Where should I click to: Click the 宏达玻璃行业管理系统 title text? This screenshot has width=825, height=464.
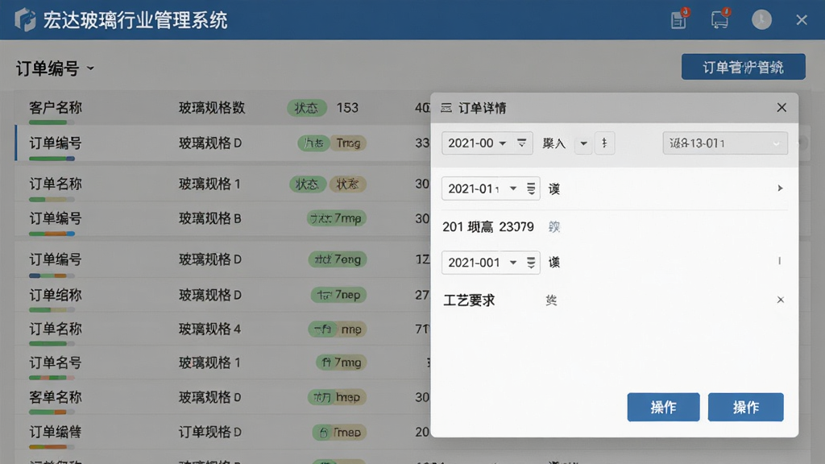pyautogui.click(x=135, y=20)
